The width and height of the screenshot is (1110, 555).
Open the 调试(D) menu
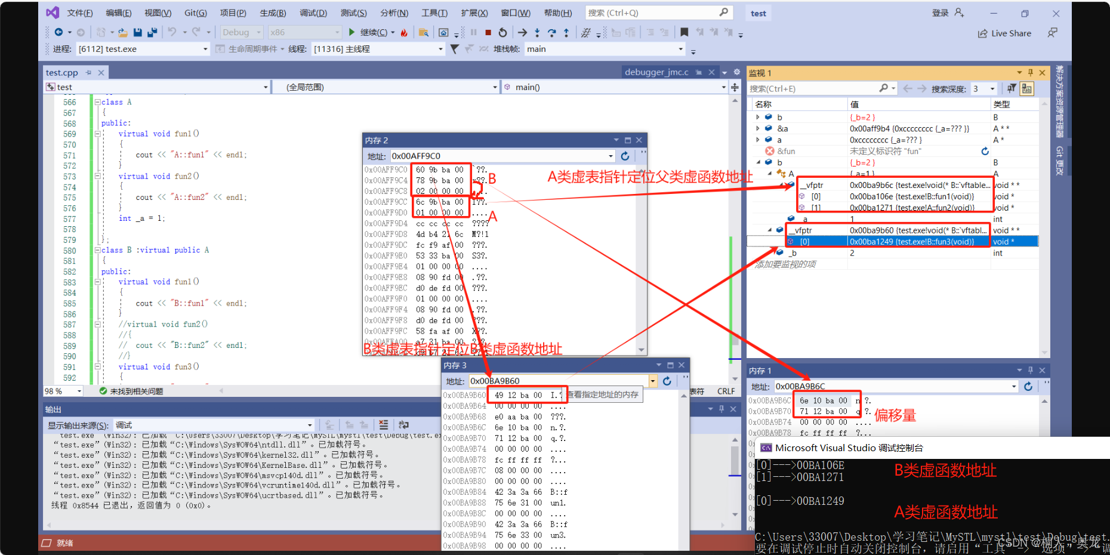coord(313,13)
